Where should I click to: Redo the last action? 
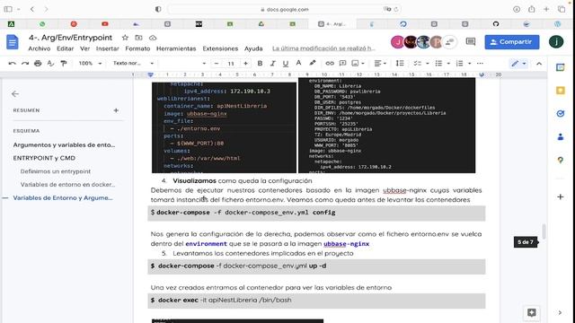point(25,64)
